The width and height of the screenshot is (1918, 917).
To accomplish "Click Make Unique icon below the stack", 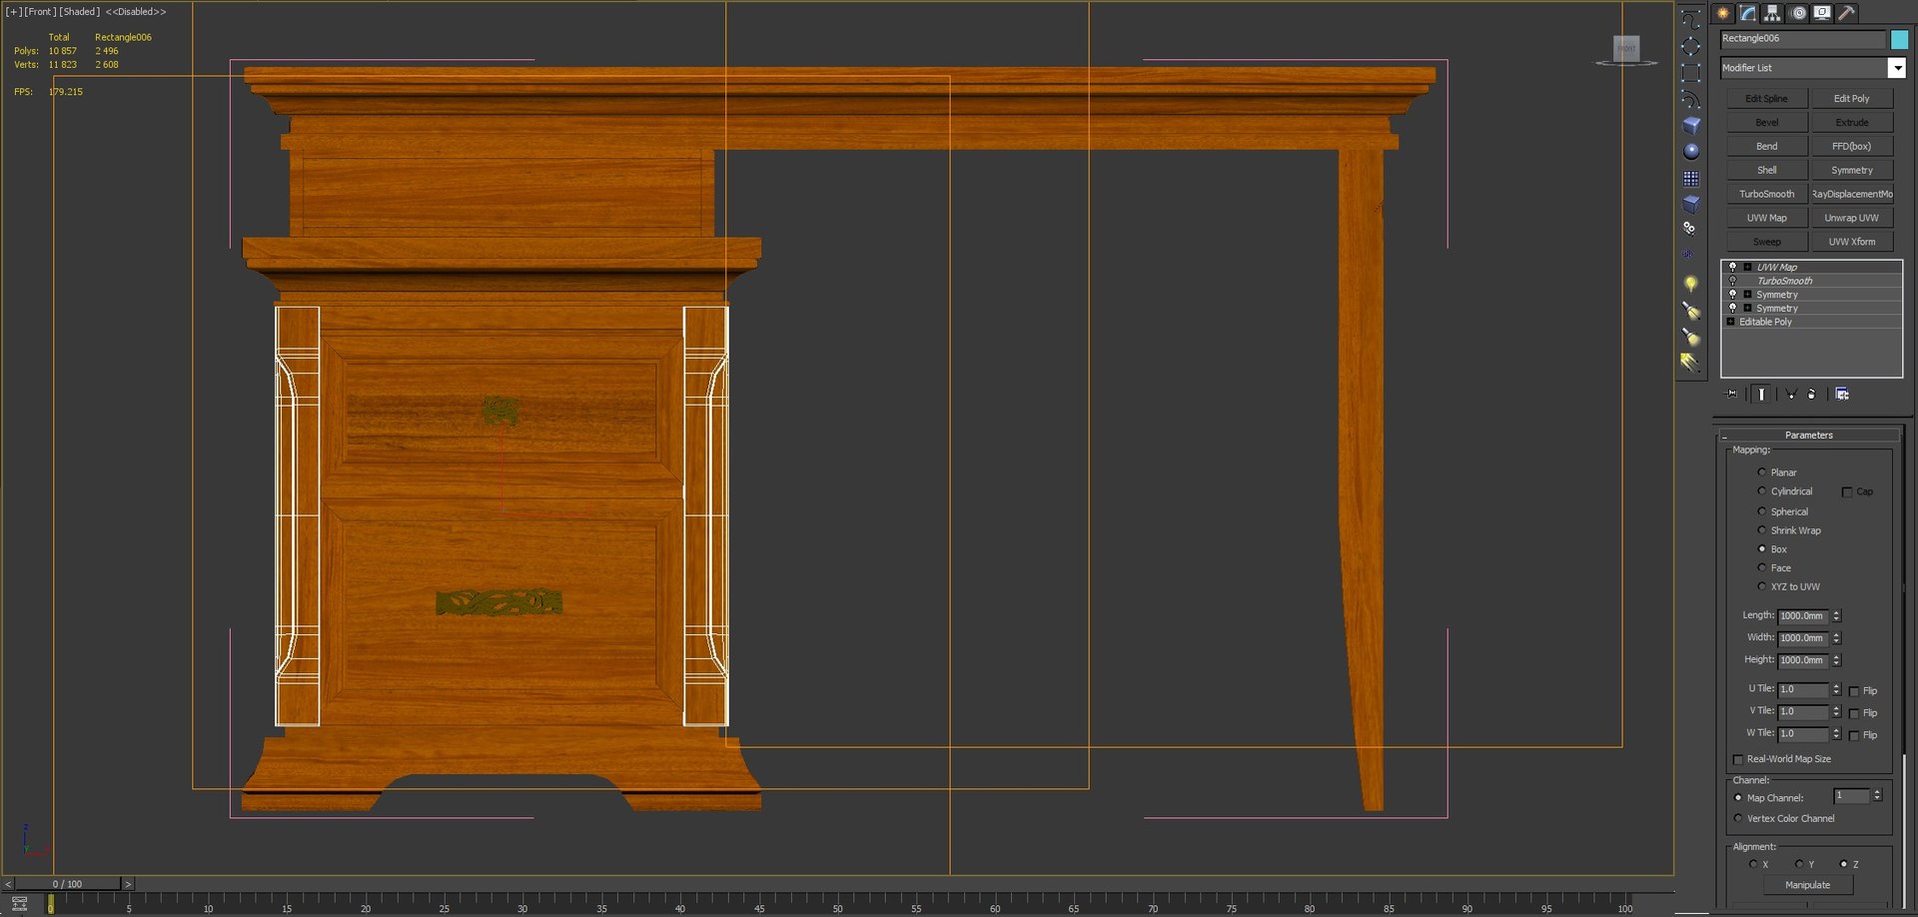I will (1790, 395).
